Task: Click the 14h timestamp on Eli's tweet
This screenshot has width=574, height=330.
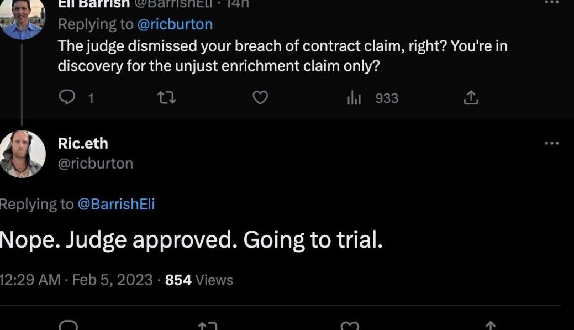Action: click(238, 4)
